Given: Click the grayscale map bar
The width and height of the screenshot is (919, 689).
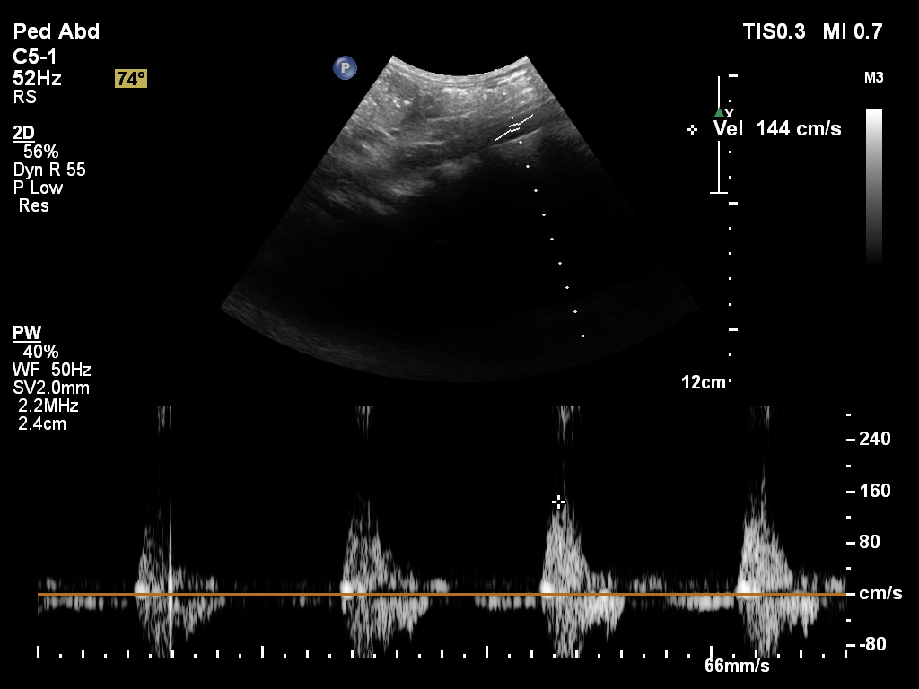Looking at the screenshot, I should click(873, 185).
